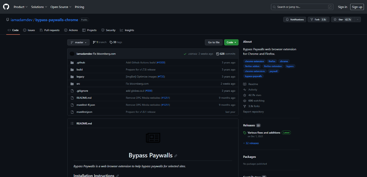Image resolution: width=367 pixels, height=177 pixels.
Task: Click the firefox-addon topic tag
Action: 252,66
